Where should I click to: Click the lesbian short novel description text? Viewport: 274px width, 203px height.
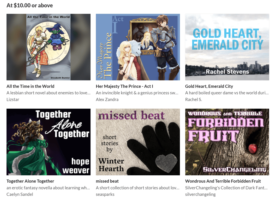tap(49, 93)
